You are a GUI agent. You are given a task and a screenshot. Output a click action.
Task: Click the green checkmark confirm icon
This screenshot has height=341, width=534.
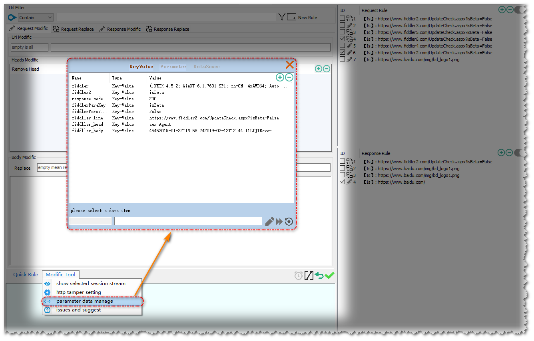pos(329,275)
